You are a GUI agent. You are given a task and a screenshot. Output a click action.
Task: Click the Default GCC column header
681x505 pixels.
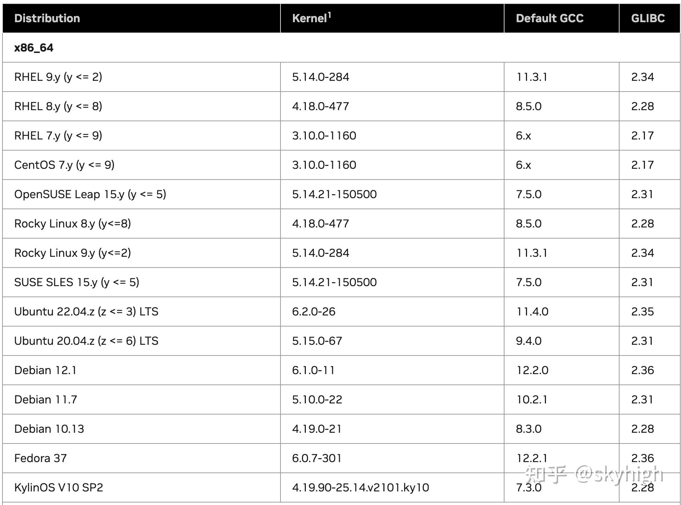(x=550, y=18)
